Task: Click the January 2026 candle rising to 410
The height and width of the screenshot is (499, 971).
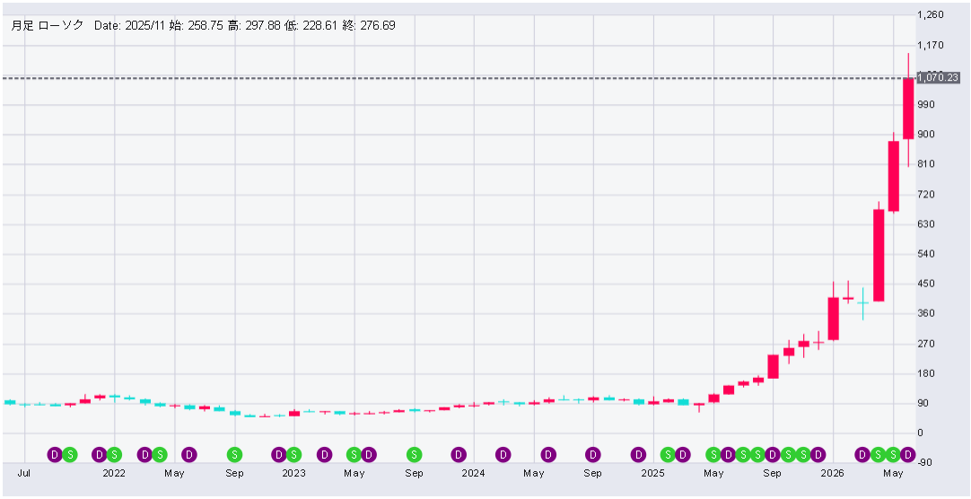Action: click(834, 319)
